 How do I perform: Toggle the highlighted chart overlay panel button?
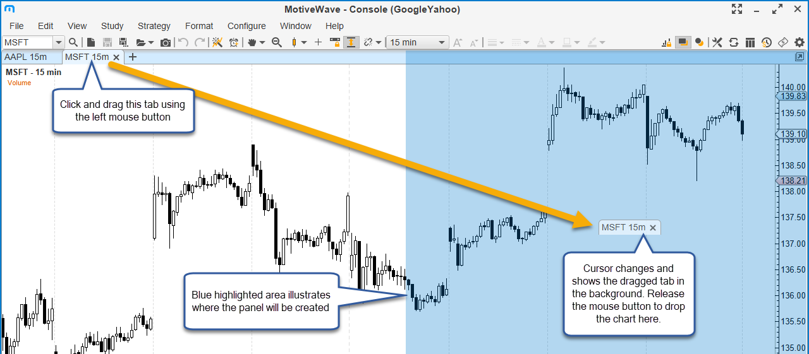pyautogui.click(x=683, y=42)
